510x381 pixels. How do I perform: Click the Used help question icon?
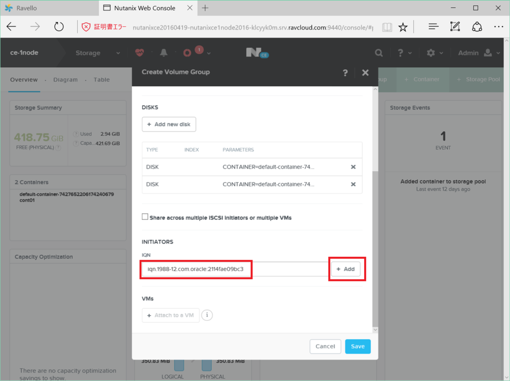(x=76, y=134)
